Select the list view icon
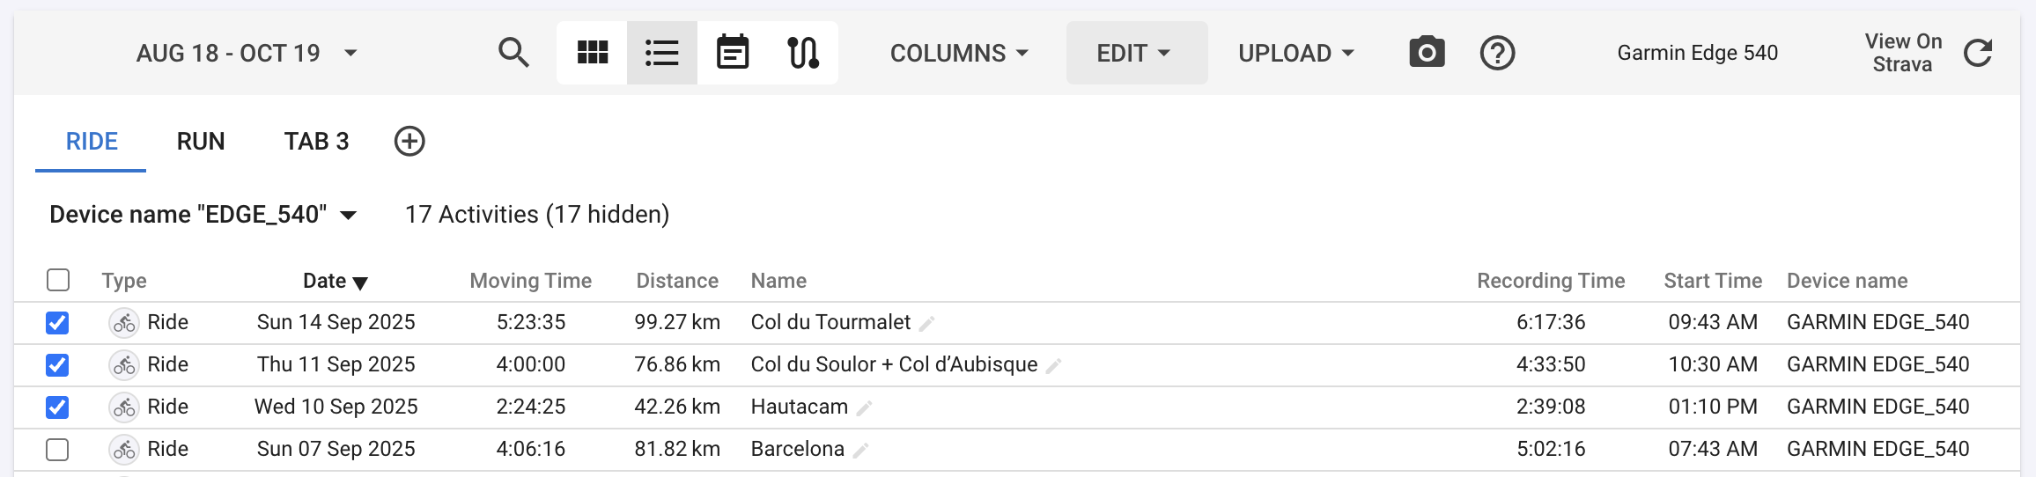Viewport: 2036px width, 477px height. 661,53
